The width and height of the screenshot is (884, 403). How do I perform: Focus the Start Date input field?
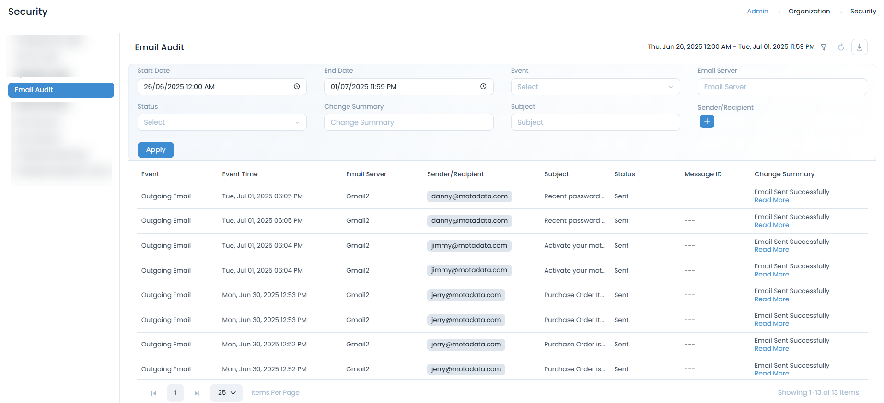click(222, 87)
